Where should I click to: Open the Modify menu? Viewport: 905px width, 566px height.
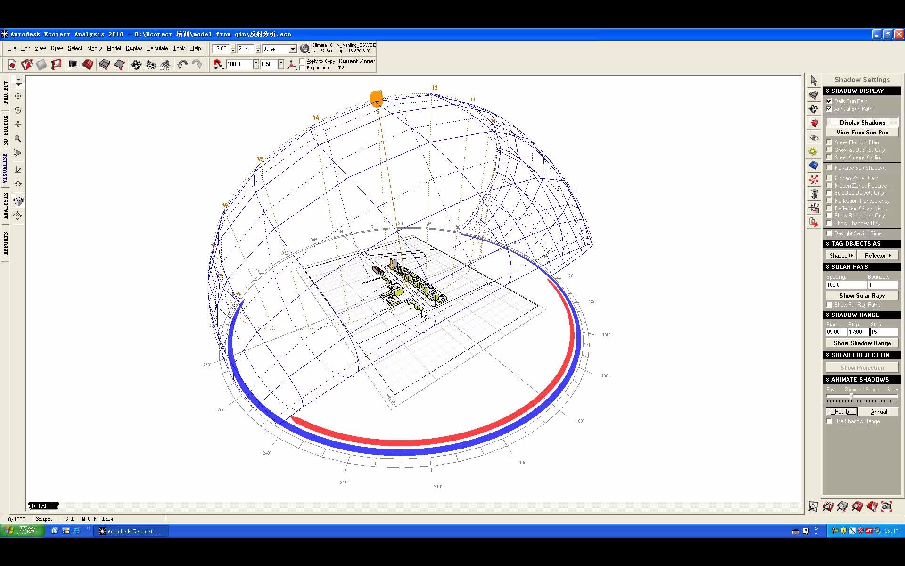94,48
